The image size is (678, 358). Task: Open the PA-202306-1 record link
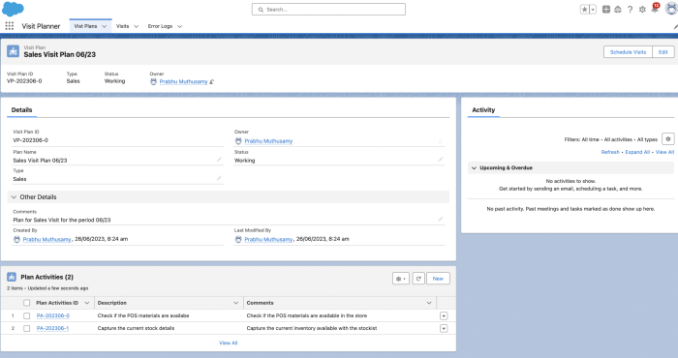coord(52,328)
